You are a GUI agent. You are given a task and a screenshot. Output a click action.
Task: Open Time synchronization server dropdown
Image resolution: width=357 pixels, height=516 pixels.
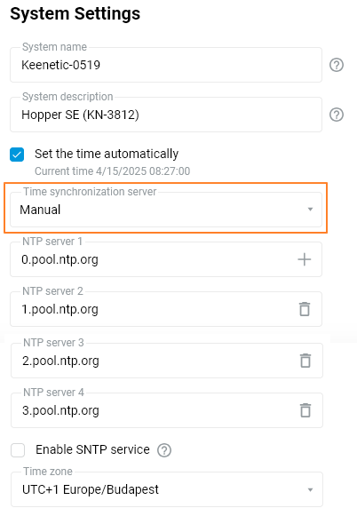click(x=166, y=210)
